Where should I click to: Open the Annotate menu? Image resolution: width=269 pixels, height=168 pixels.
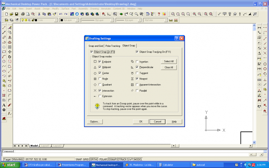coord(106,8)
